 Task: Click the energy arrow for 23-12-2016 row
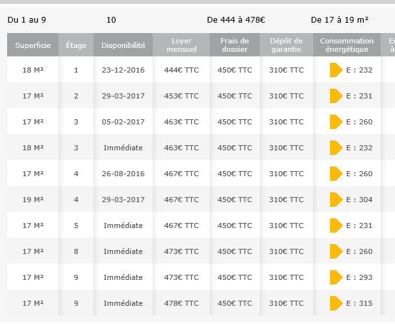click(335, 70)
